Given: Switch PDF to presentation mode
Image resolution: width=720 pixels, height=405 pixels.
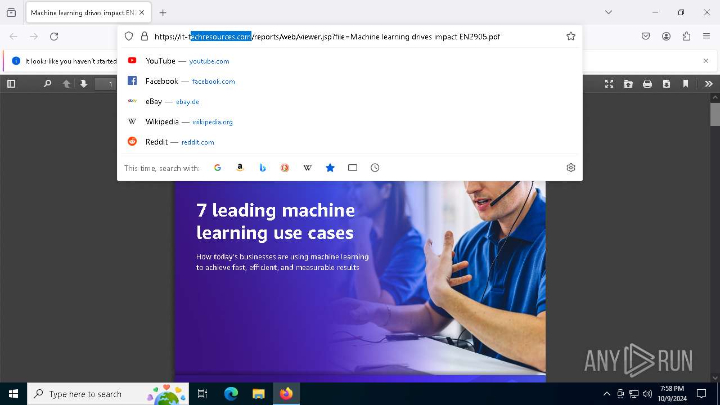Looking at the screenshot, I should (x=609, y=84).
